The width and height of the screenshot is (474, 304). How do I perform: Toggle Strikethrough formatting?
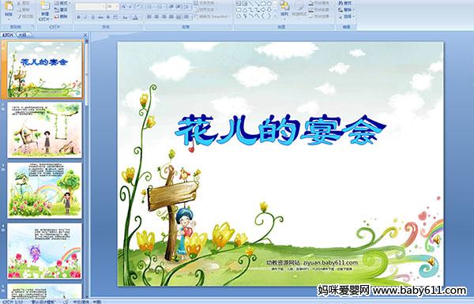[100, 17]
